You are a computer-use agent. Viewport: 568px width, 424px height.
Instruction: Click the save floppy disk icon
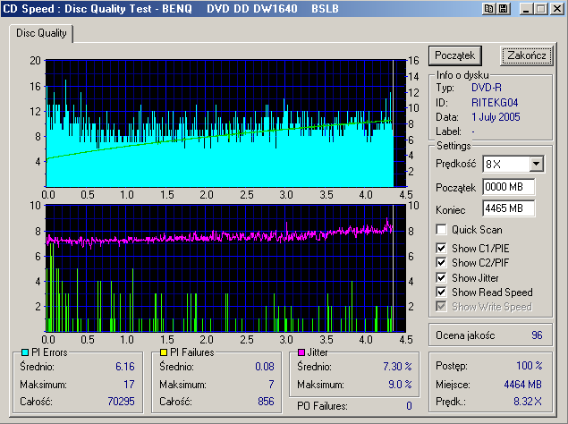tap(504, 9)
